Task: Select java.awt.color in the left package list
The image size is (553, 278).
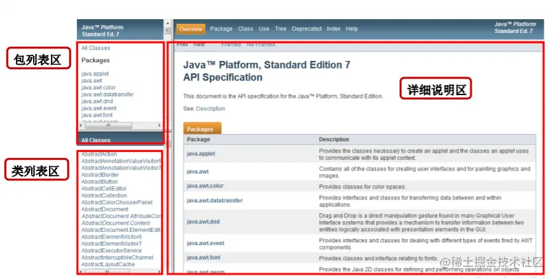Action: [x=99, y=88]
